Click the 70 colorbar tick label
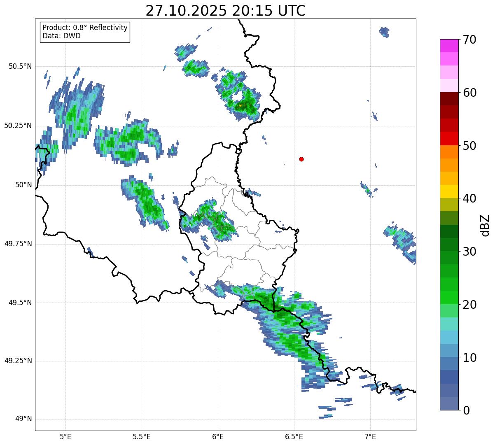Image resolution: width=495 pixels, height=445 pixels. (x=469, y=40)
